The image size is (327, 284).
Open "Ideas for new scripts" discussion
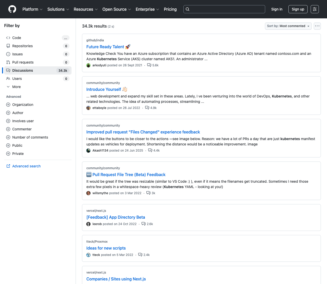click(x=106, y=248)
